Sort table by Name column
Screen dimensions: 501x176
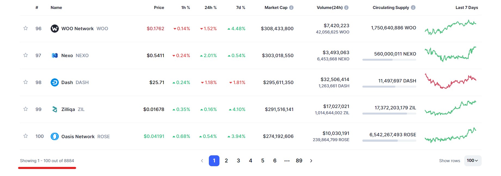tap(56, 8)
